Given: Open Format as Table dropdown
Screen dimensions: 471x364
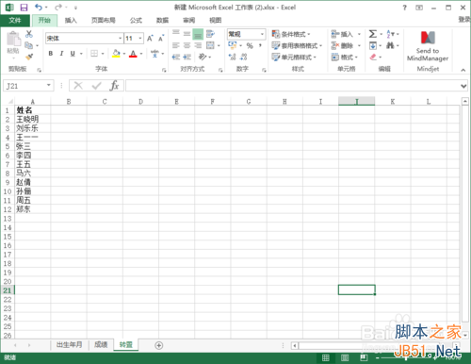Looking at the screenshot, I should [x=297, y=46].
